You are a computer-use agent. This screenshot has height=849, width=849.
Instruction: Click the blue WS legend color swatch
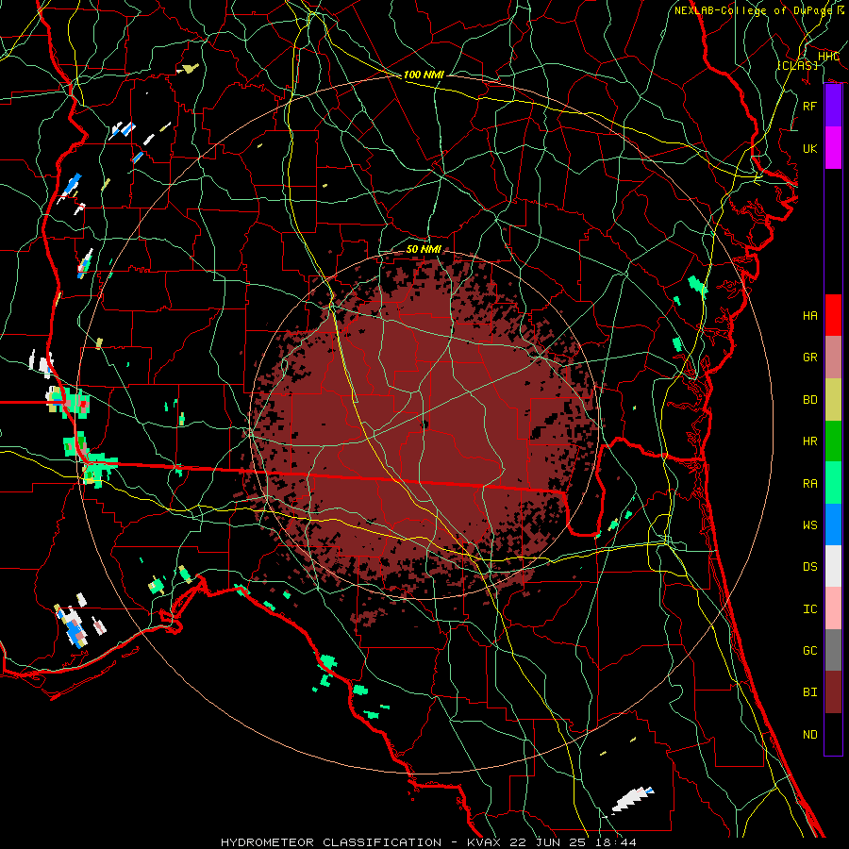point(833,524)
